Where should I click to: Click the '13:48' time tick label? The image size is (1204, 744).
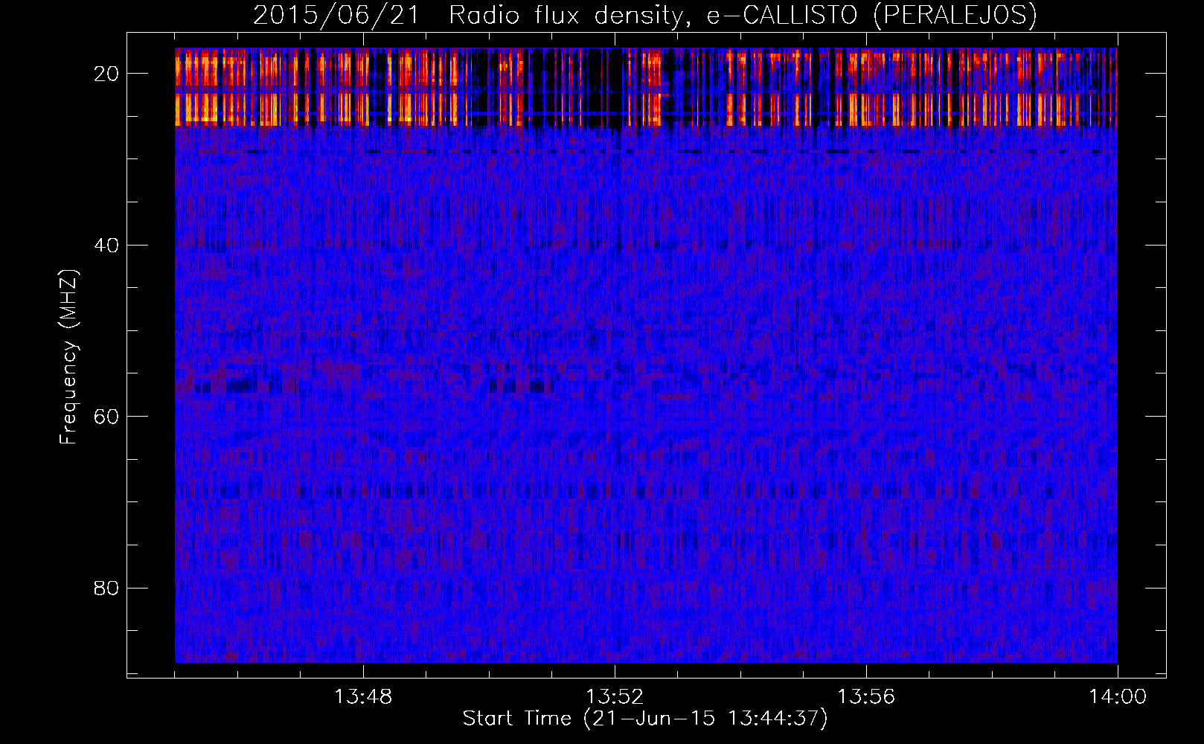(x=363, y=697)
